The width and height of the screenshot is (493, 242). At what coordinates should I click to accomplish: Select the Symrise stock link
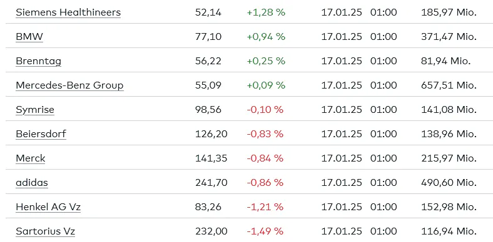pyautogui.click(x=35, y=110)
